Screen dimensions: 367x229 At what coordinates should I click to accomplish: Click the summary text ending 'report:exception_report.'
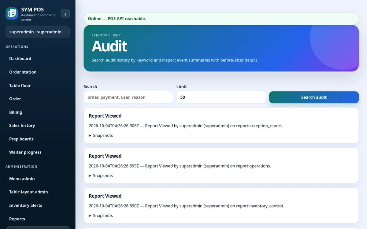(186, 125)
